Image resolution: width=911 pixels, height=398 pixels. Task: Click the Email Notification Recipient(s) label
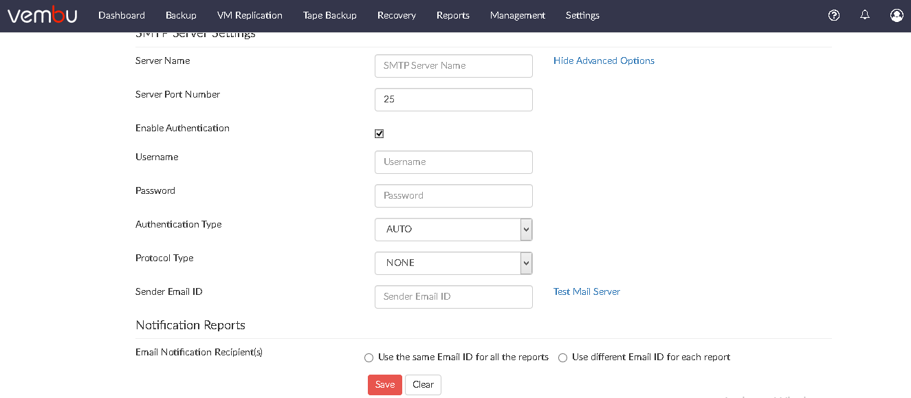[199, 352]
